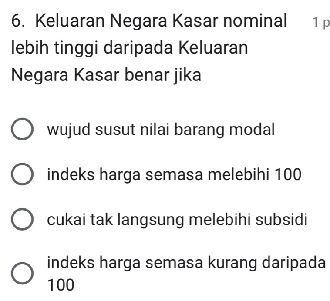The height and width of the screenshot is (301, 330).
Task: Choose the third answer option circle
Action: point(21,220)
